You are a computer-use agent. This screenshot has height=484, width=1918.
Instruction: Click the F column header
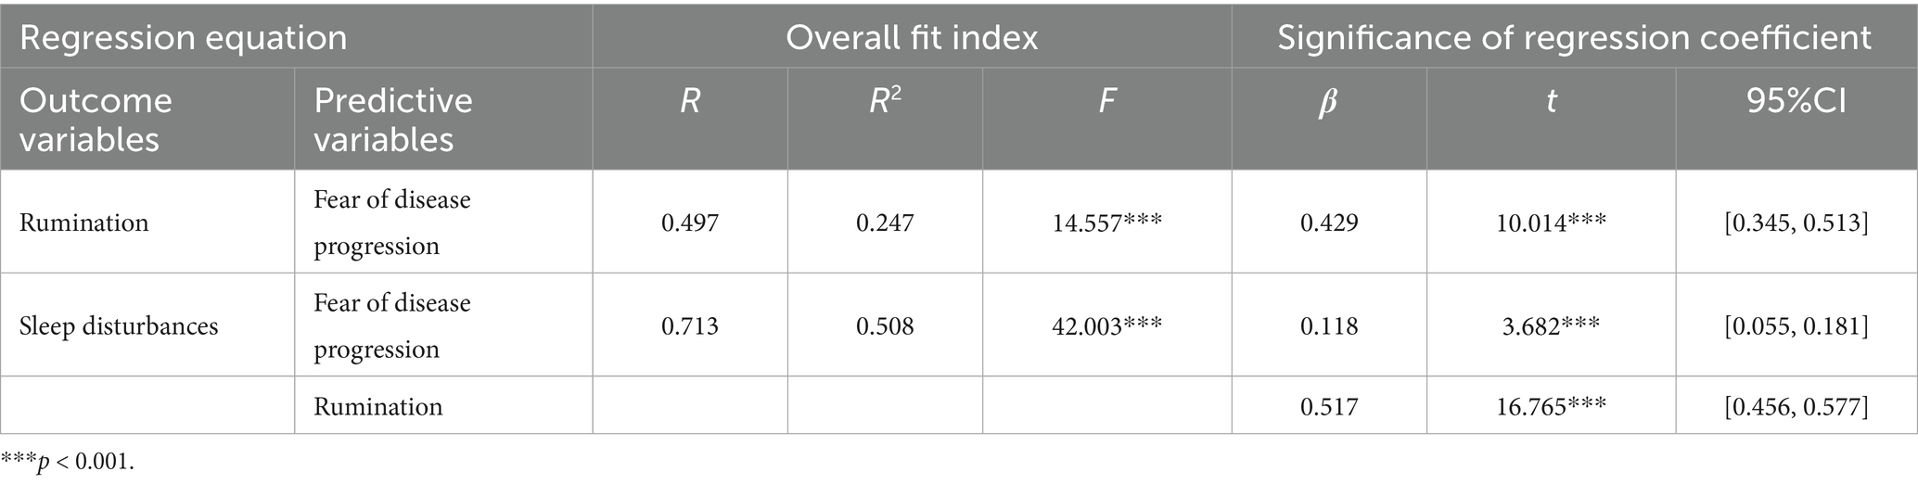click(1106, 102)
